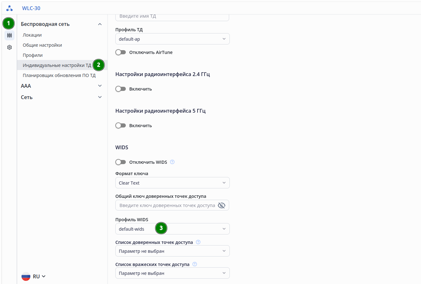Go to Локации menu item
Image resolution: width=421 pixels, height=284 pixels.
point(32,35)
